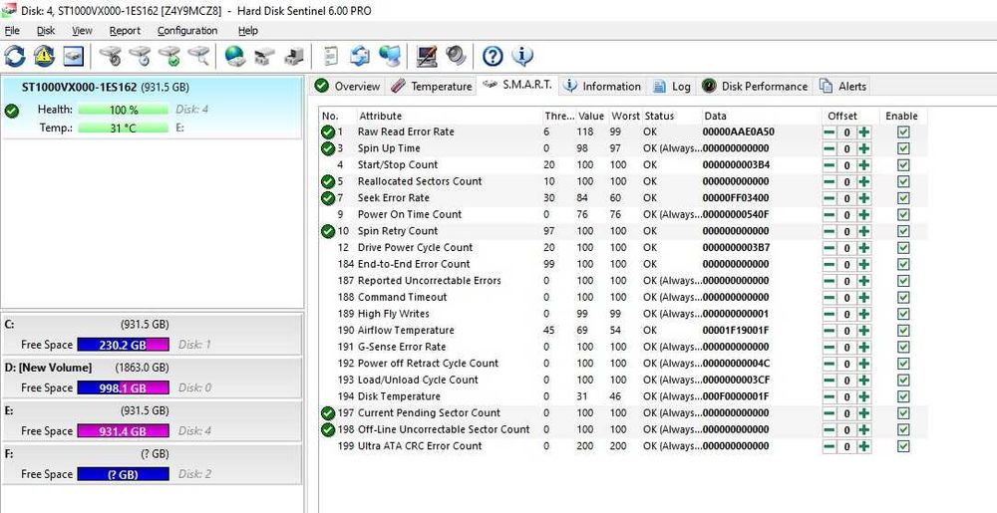Uncheck Enable box for Disk Temperature
The width and height of the screenshot is (997, 513).
903,396
